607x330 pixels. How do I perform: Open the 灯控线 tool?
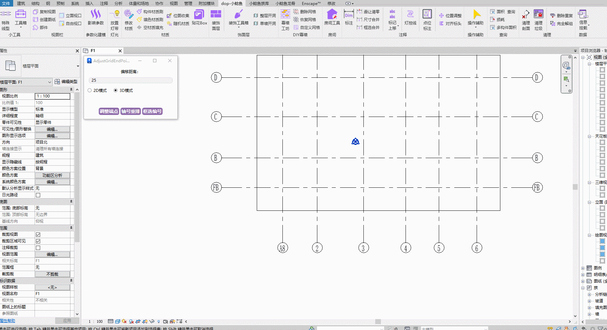pyautogui.click(x=410, y=14)
